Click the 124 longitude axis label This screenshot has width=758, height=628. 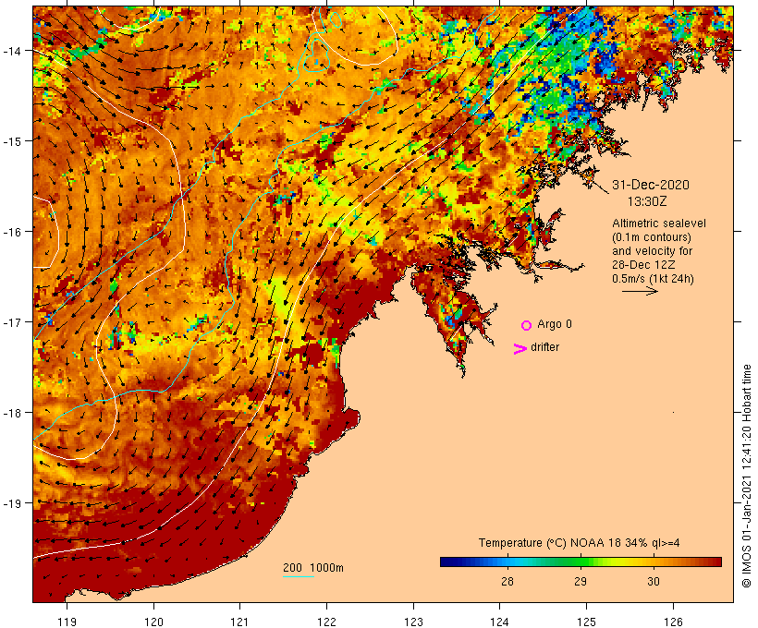coord(500,622)
